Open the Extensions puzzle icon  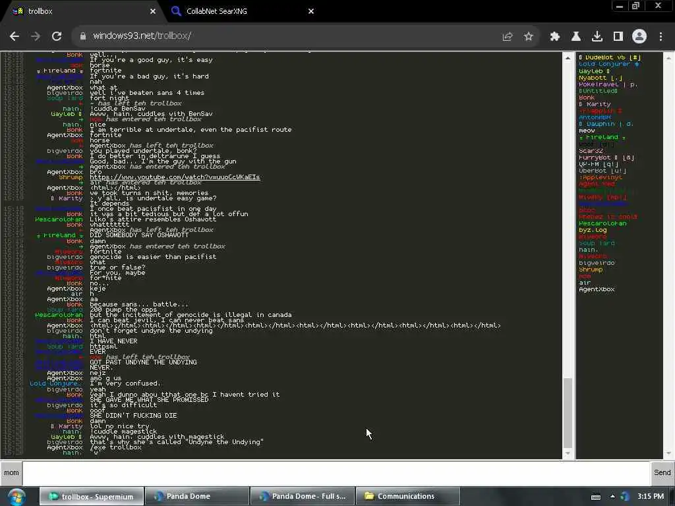(555, 37)
